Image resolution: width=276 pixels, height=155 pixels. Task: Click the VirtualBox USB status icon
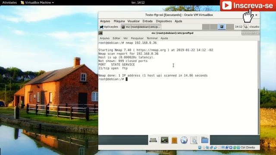(x=216, y=147)
